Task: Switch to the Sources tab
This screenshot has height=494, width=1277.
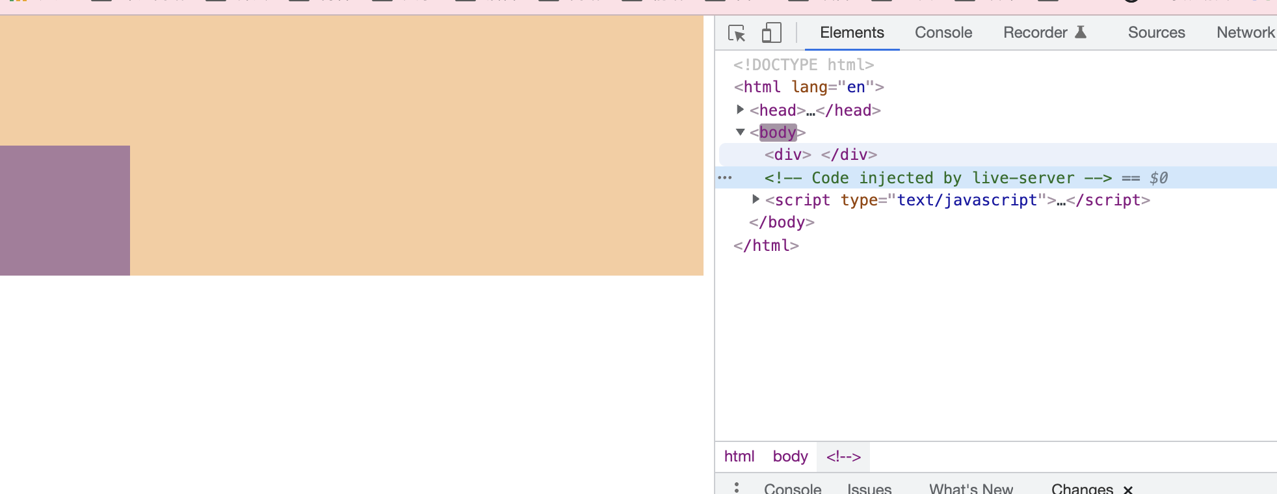Action: (1156, 32)
